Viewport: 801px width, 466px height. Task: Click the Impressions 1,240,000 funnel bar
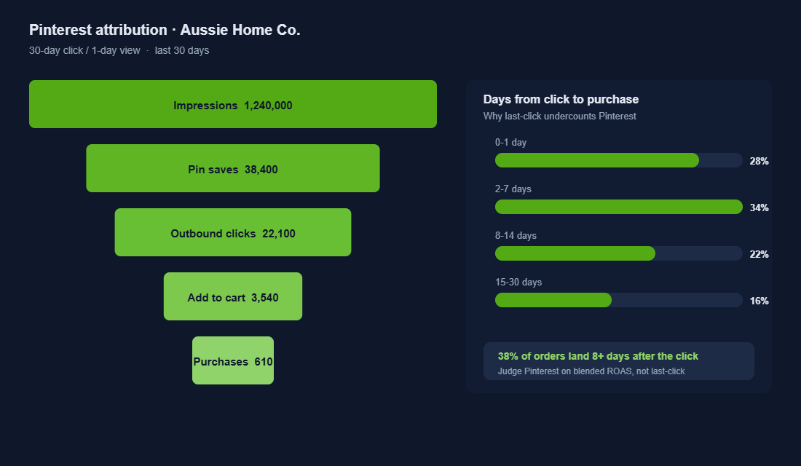tap(233, 104)
